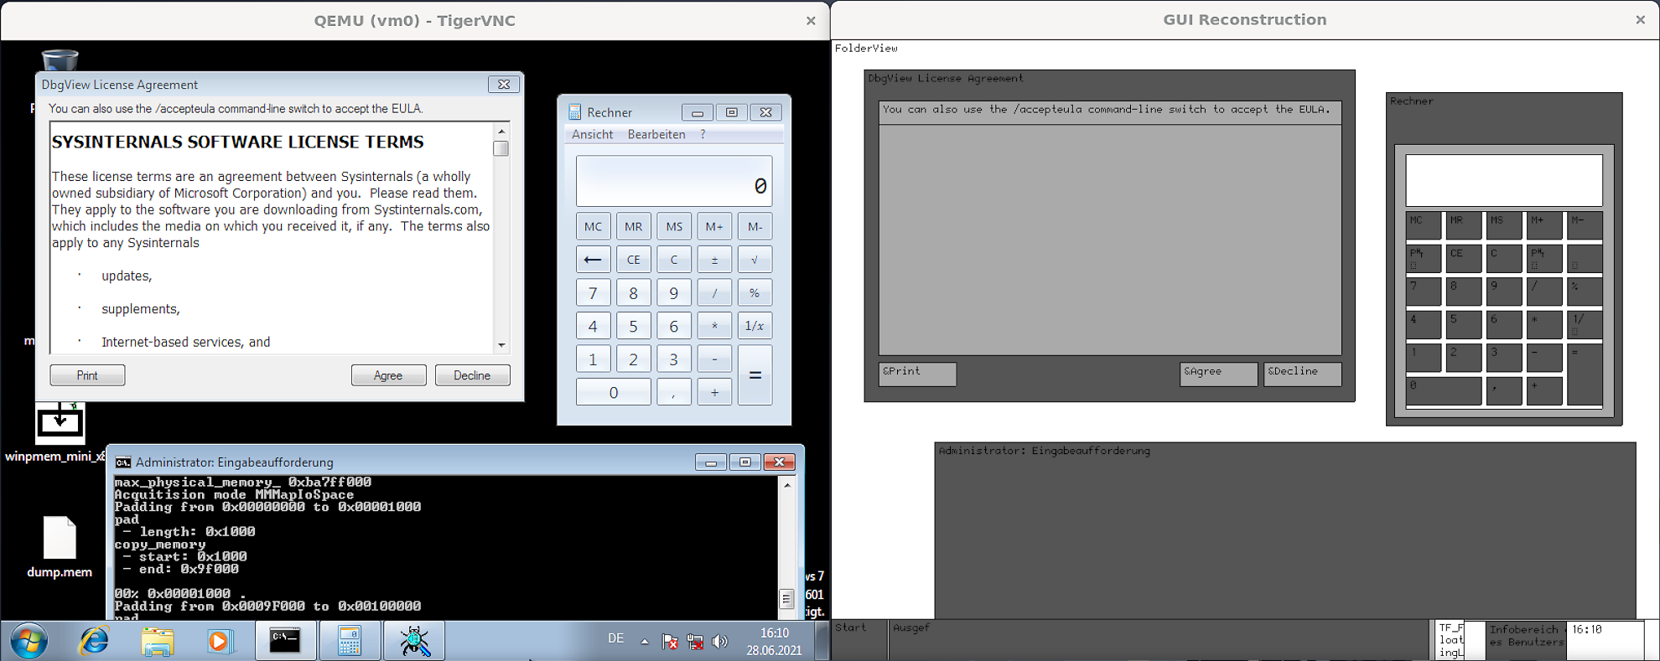Open the ? help menu in Rechner
1660x661 pixels.
tap(703, 134)
